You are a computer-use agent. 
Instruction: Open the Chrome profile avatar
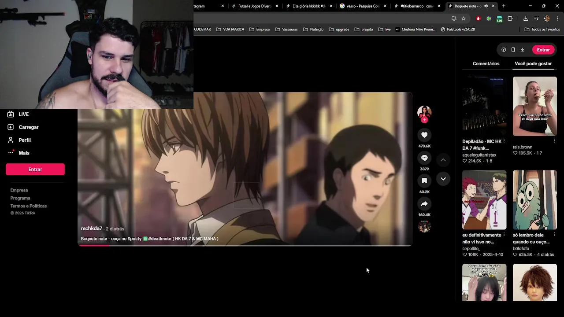[547, 18]
